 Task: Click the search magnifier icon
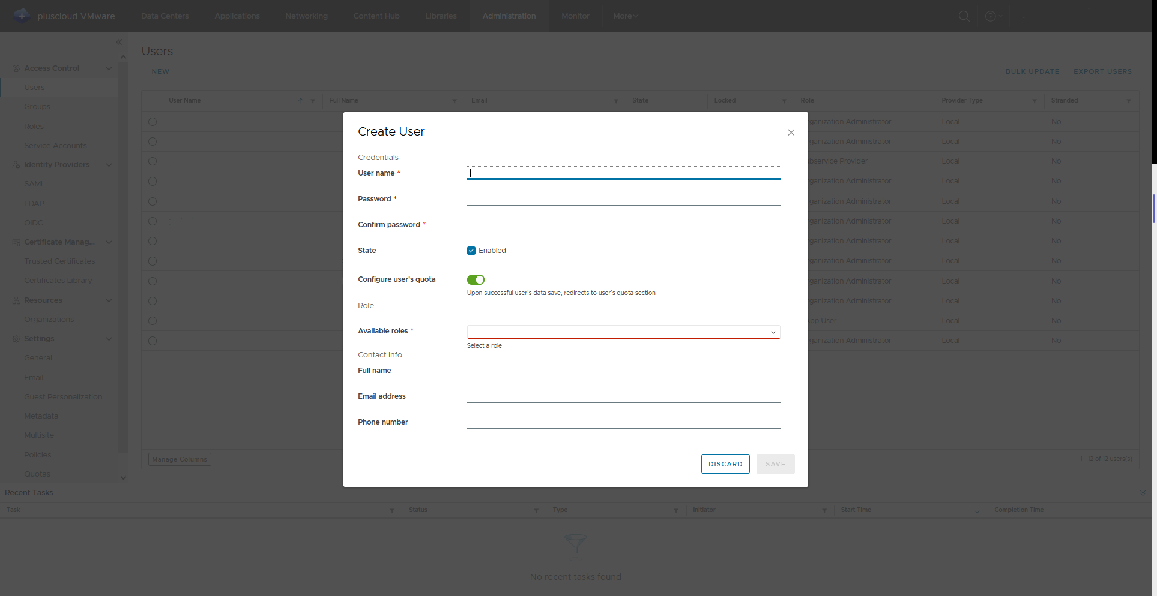coord(964,16)
